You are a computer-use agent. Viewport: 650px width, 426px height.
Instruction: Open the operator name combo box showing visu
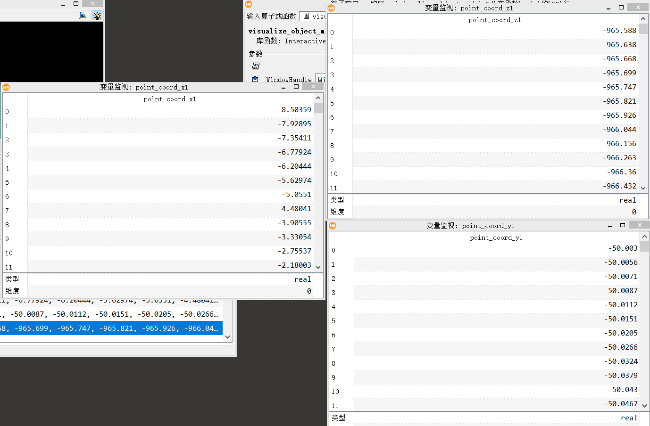[312, 16]
